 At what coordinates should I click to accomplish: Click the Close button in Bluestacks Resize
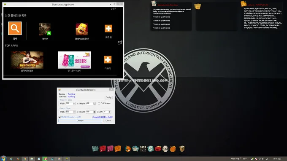point(108,121)
